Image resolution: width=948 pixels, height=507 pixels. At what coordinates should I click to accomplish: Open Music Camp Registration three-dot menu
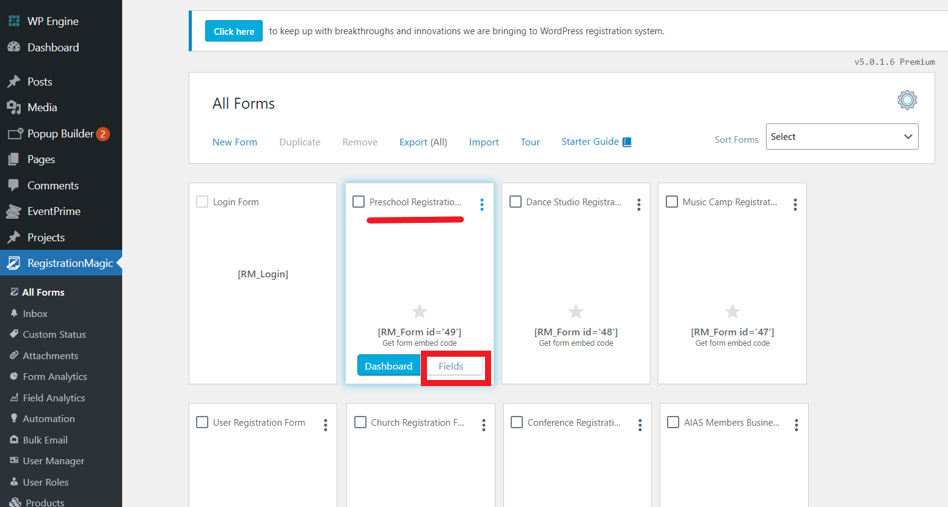click(x=795, y=205)
